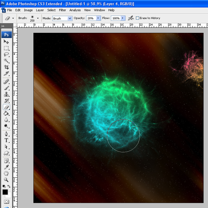This screenshot has height=208, width=208.
Task: Open the Help menu
Action: [x=111, y=10]
